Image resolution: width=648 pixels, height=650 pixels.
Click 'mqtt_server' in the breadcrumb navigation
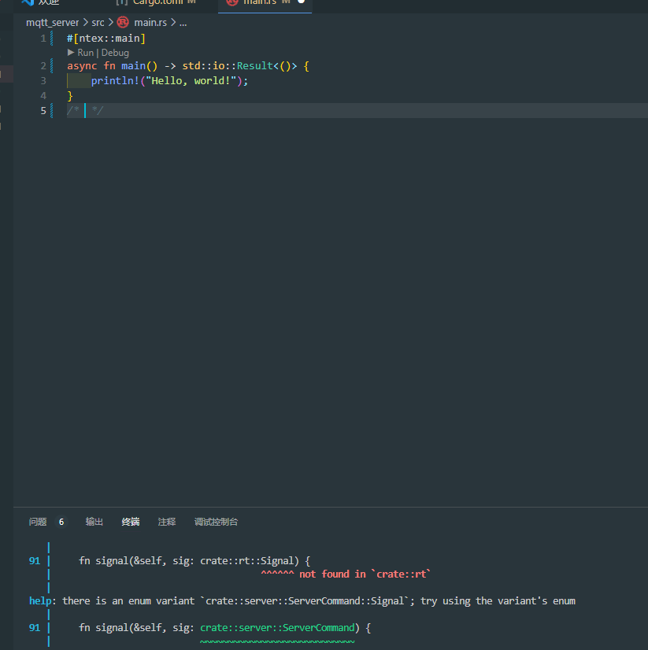(x=52, y=22)
